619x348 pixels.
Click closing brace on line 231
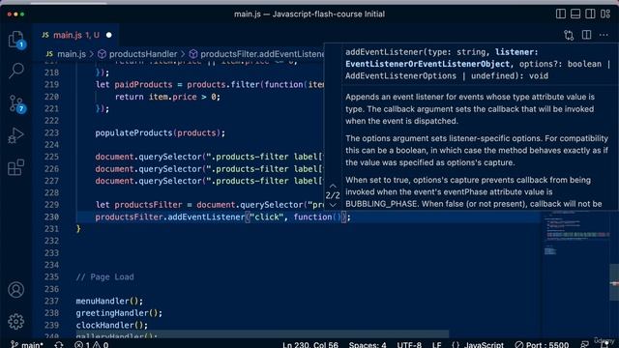pyautogui.click(x=78, y=229)
